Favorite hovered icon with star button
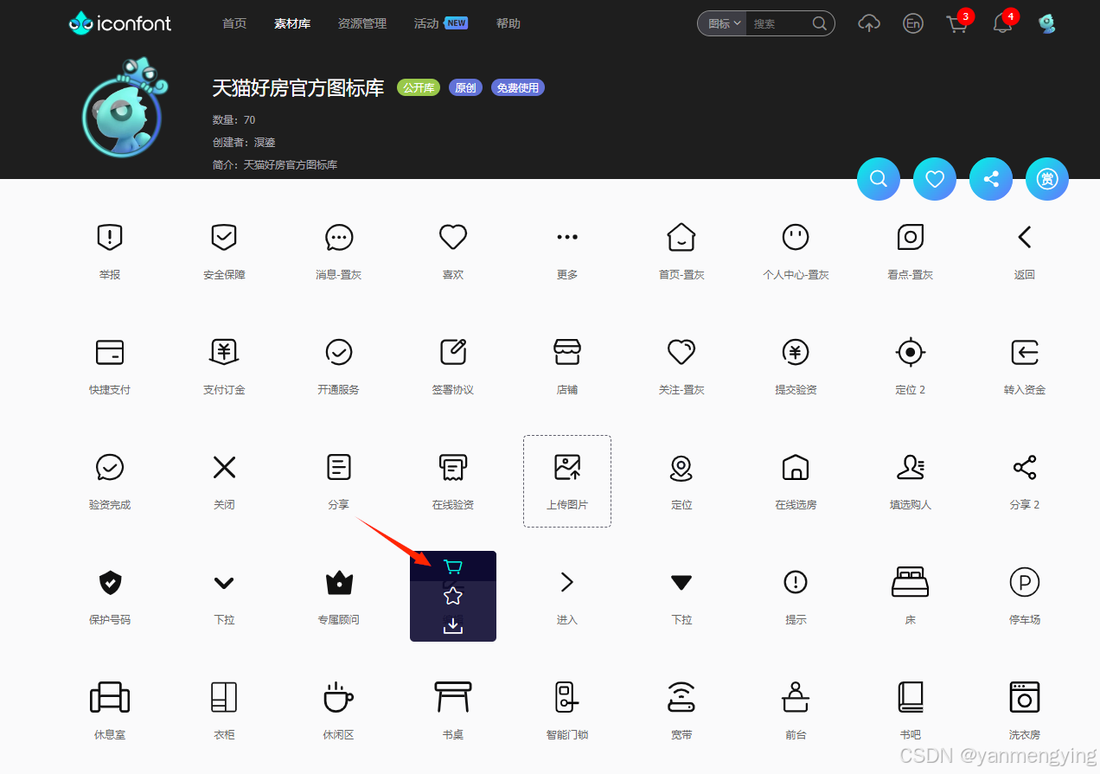 click(452, 596)
